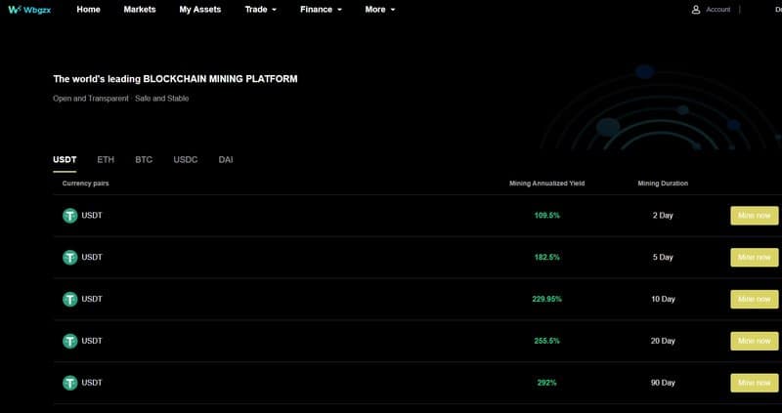Click USDT coin icon in 5 Day row
This screenshot has width=782, height=413.
69,258
